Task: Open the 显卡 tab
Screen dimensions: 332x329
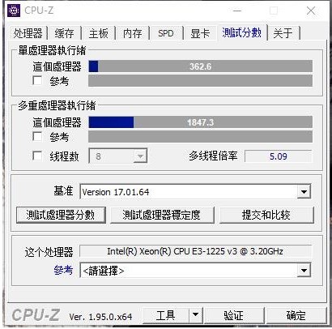Action: [200, 33]
